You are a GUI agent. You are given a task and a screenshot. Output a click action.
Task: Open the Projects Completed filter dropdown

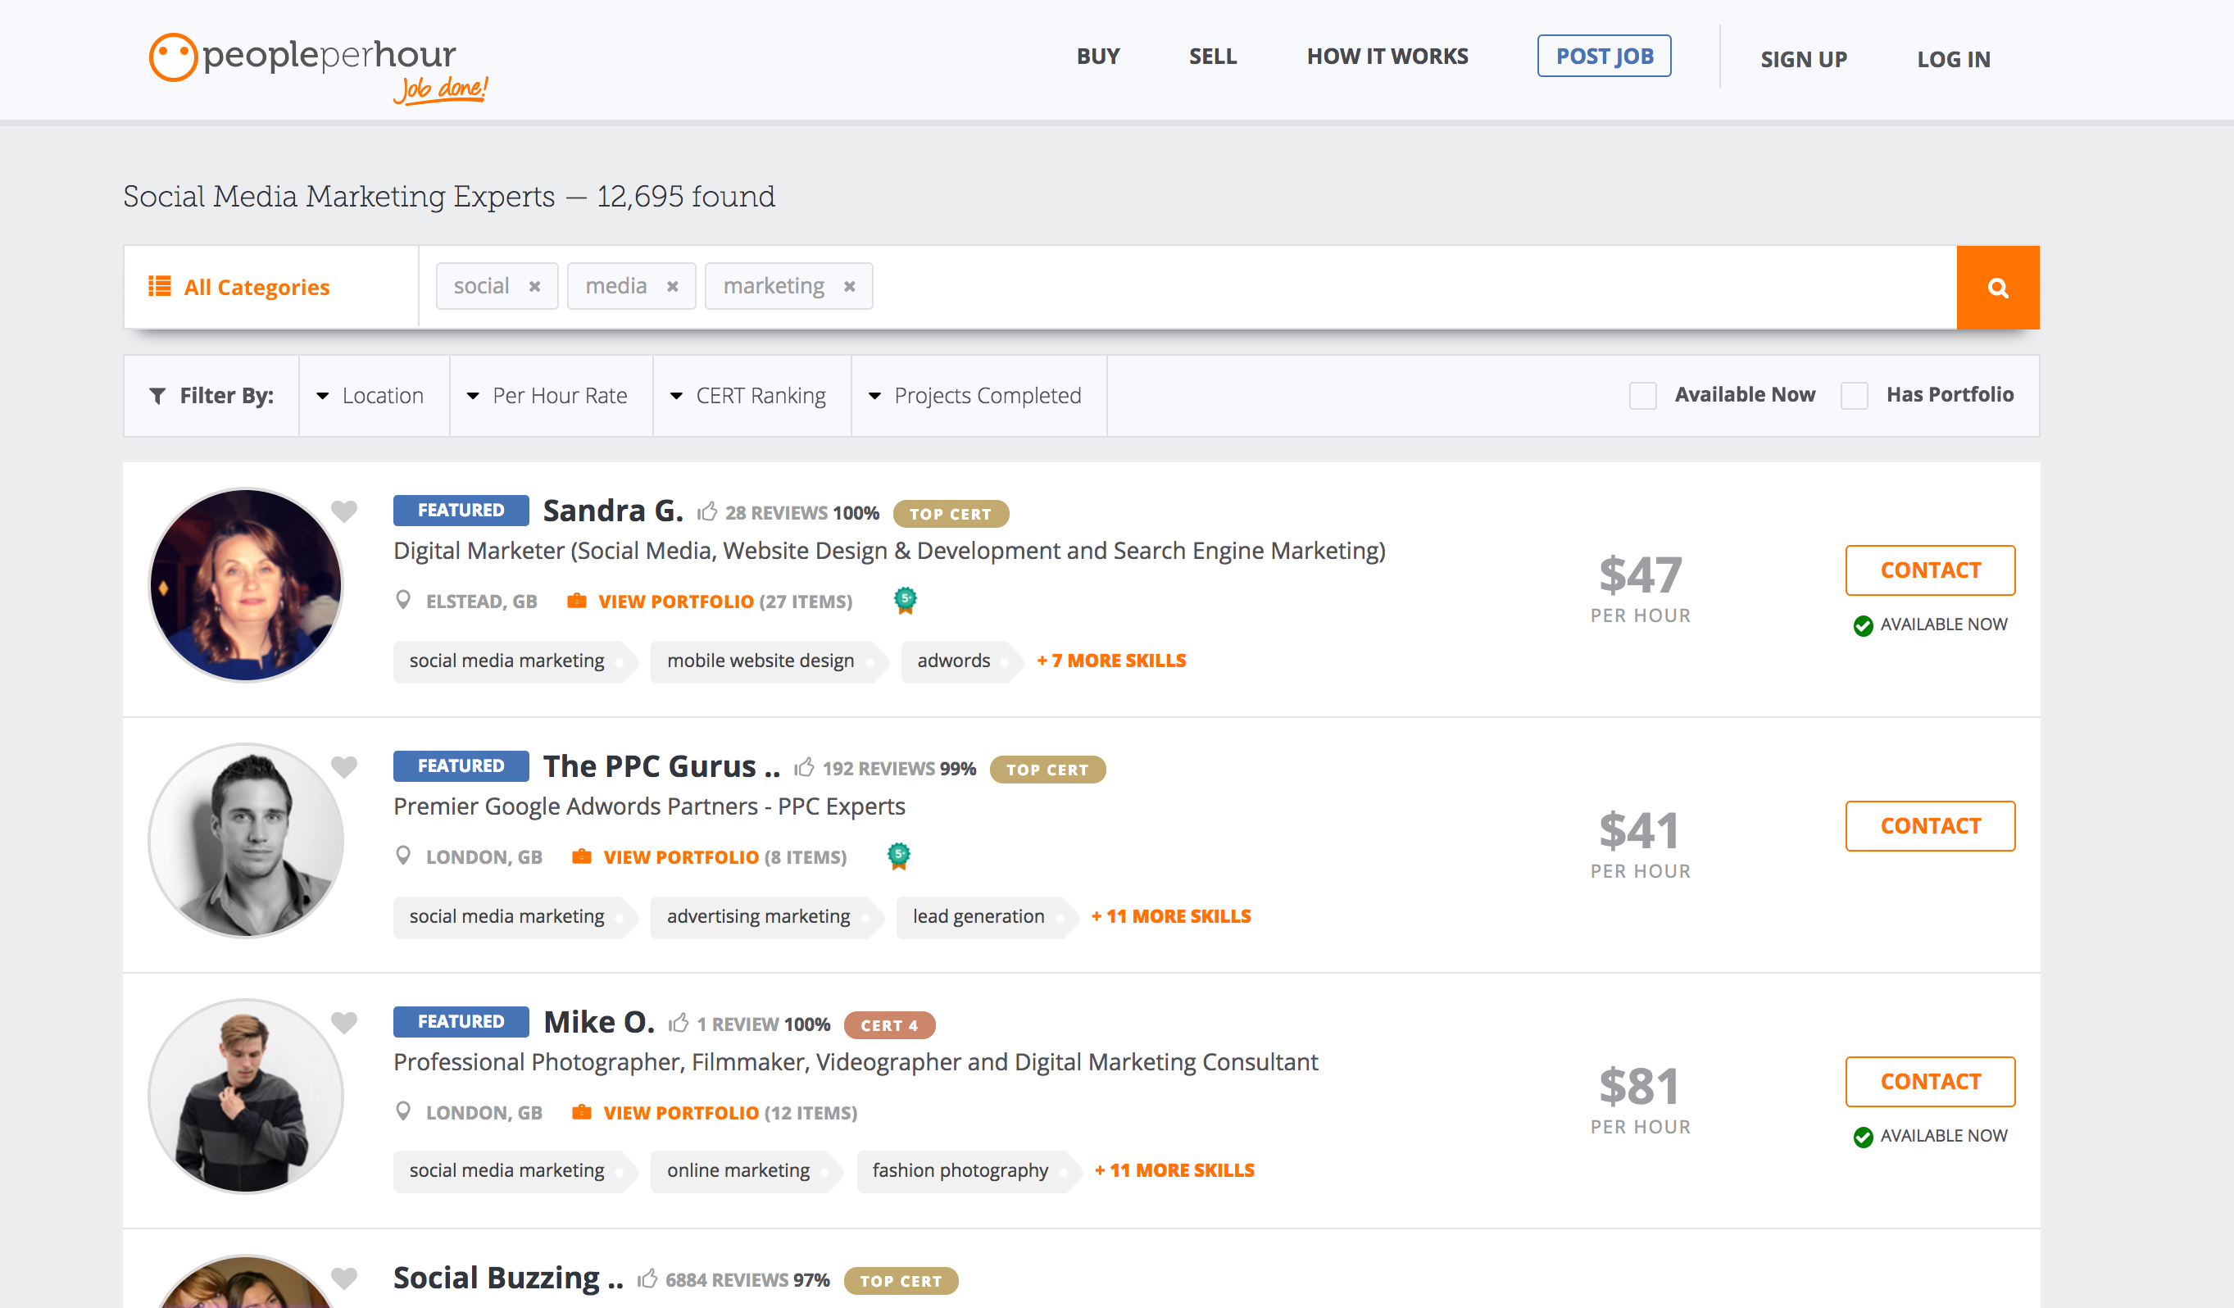(979, 396)
